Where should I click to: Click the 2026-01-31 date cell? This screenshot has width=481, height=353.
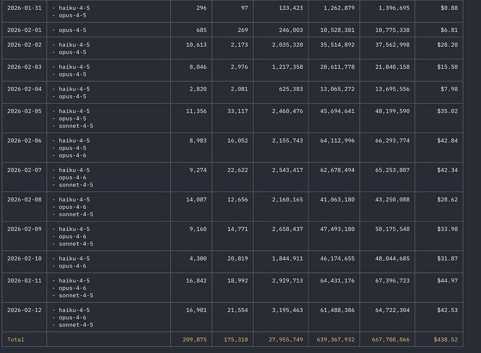tap(24, 8)
